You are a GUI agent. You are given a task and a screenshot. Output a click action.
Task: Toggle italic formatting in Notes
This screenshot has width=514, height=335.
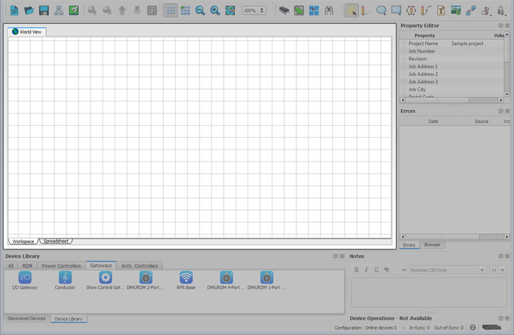tap(366, 270)
